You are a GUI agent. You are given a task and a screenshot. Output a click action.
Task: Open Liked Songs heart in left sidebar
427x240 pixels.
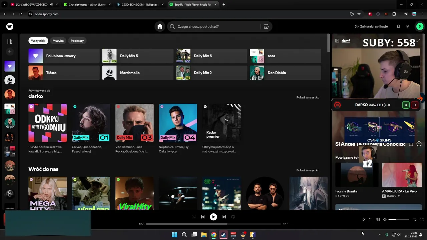pos(10,66)
